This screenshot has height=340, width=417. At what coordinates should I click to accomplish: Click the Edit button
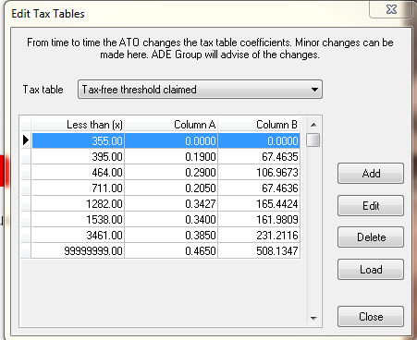(371, 205)
